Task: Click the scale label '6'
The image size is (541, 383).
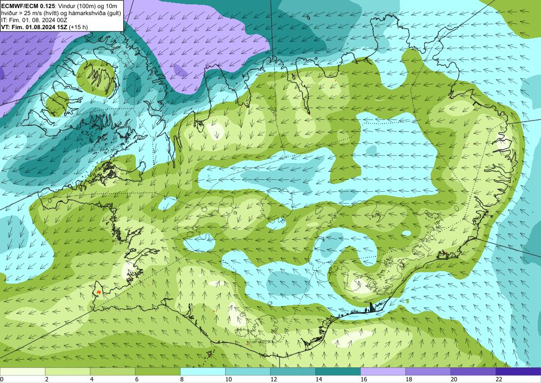Action: [x=137, y=379]
